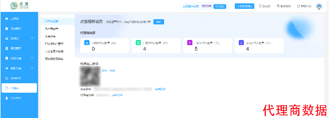Click the blue button beside 海南飞晟科技有限公司
Image resolution: width=329 pixels, height=118 pixels.
[x=159, y=22]
